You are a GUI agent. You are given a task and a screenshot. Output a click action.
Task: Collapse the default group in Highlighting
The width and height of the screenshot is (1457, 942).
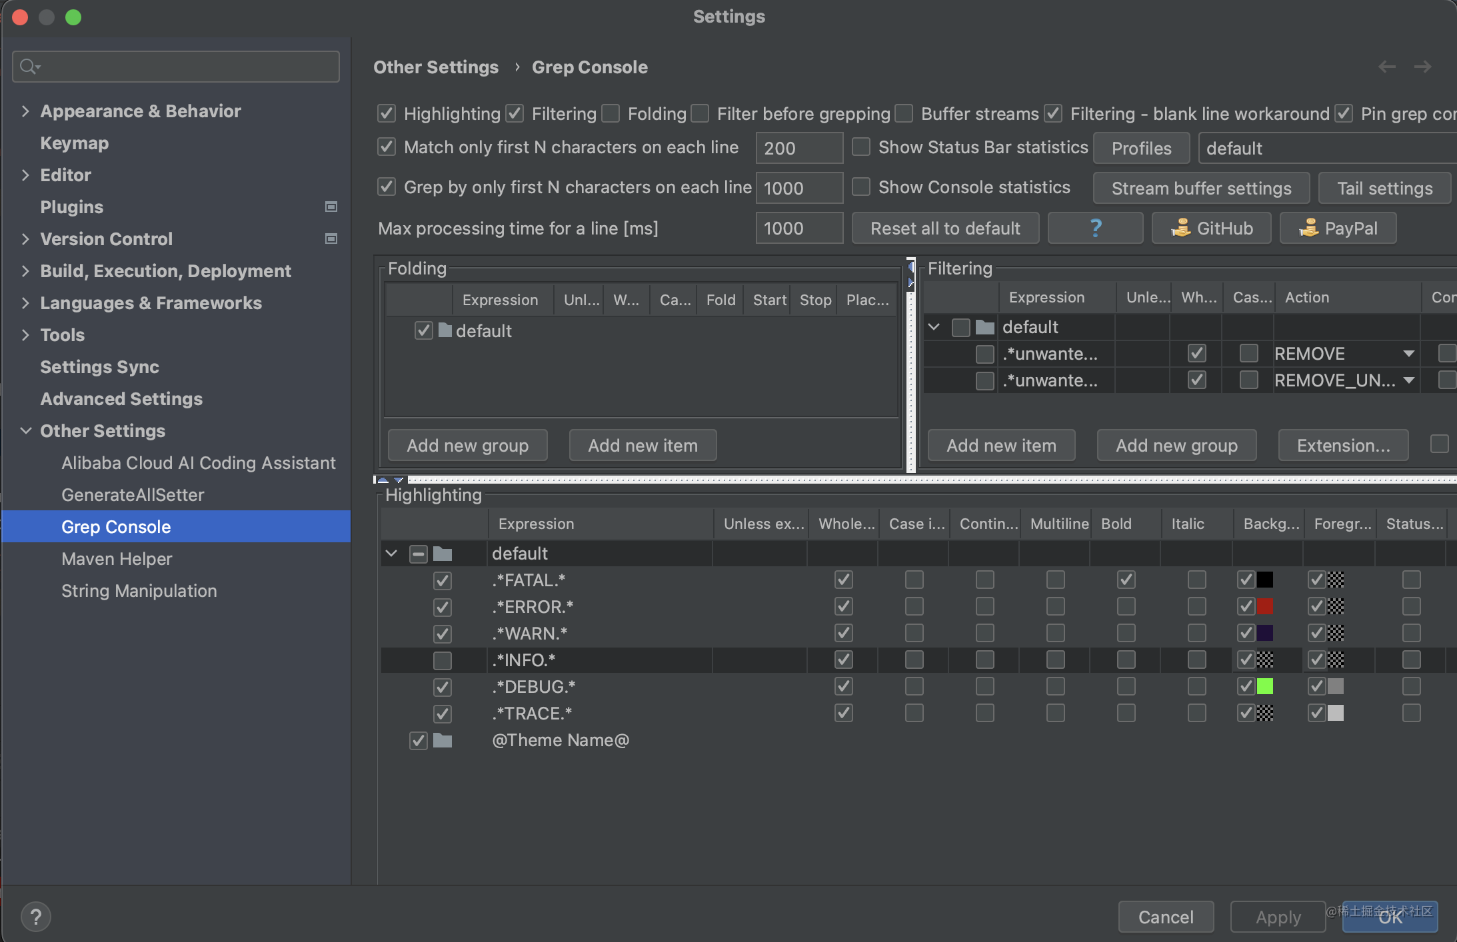(x=392, y=554)
